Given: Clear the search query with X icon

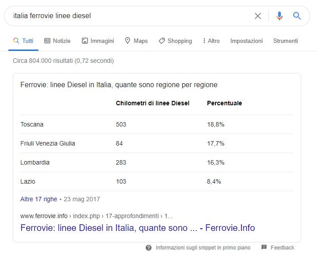Looking at the screenshot, I should point(258,16).
